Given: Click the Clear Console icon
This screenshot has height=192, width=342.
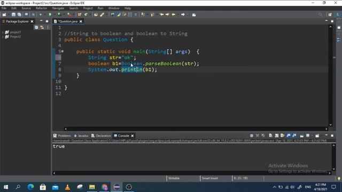Looking at the screenshot, I should pos(270,135).
